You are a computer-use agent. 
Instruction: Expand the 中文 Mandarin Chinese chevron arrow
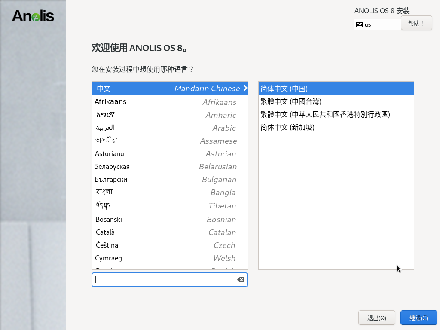pyautogui.click(x=245, y=88)
